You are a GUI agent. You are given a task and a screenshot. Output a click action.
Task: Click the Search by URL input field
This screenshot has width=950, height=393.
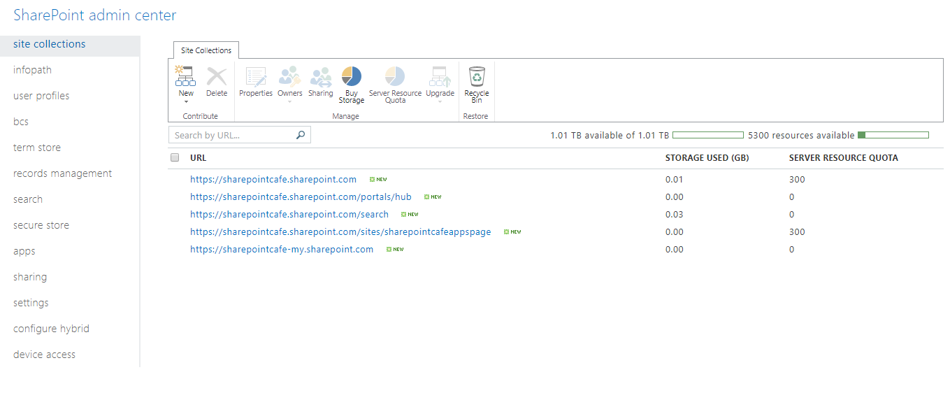tap(239, 135)
